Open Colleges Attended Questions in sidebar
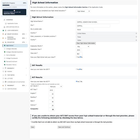The width and height of the screenshot is (140, 140). 14,52
